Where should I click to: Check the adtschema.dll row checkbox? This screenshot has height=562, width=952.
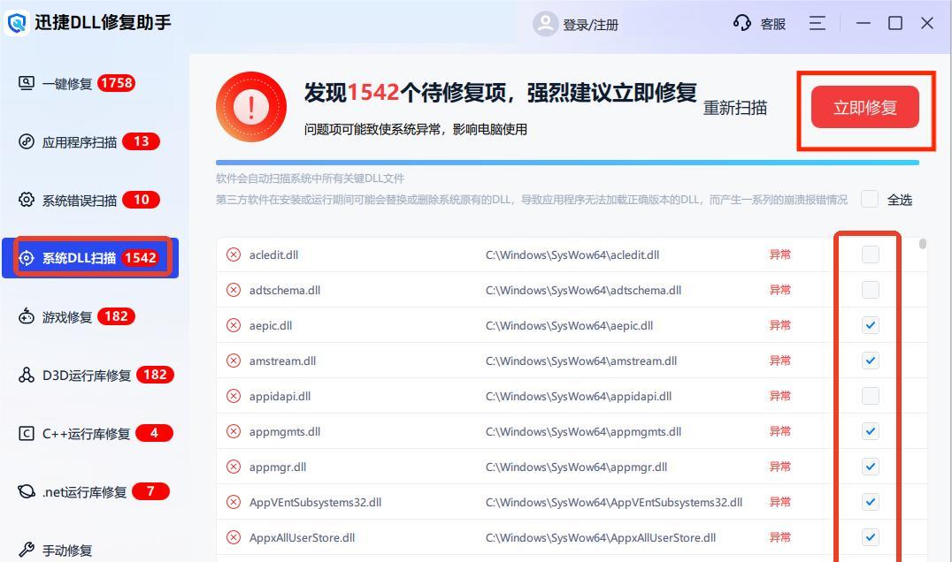pyautogui.click(x=870, y=290)
